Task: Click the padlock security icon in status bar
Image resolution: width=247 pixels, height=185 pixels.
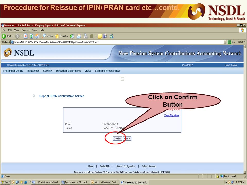Action: tap(218, 176)
